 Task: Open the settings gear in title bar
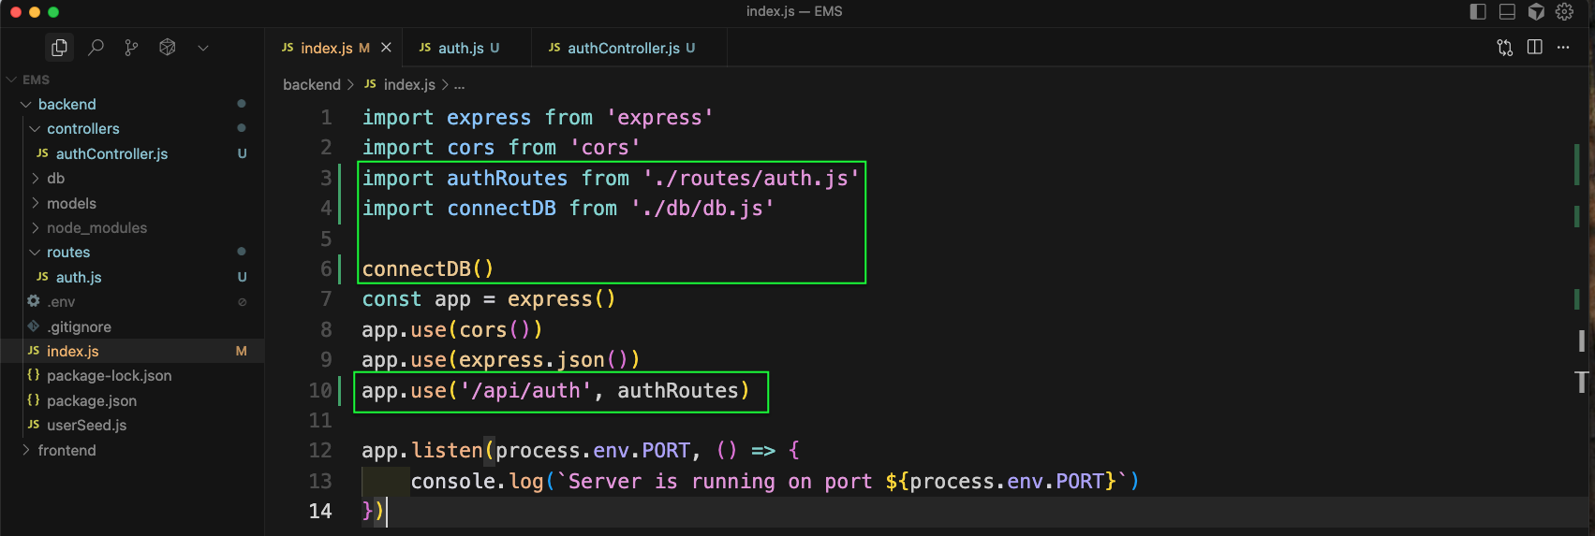click(x=1564, y=11)
